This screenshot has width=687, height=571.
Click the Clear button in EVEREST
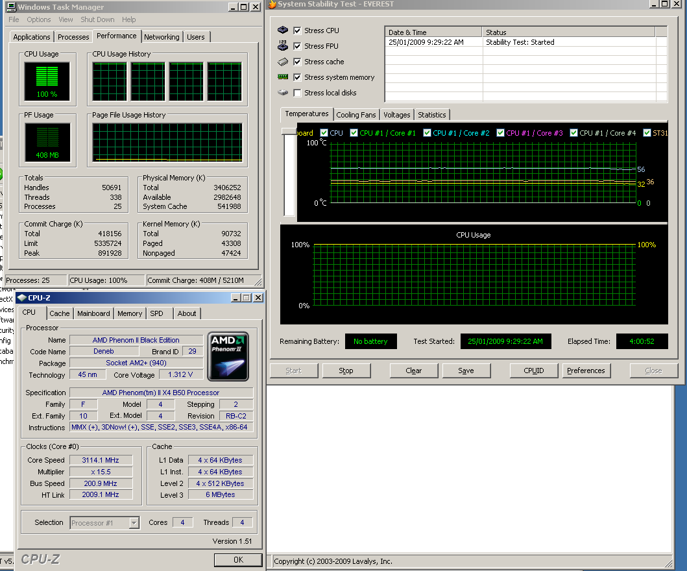click(x=414, y=371)
